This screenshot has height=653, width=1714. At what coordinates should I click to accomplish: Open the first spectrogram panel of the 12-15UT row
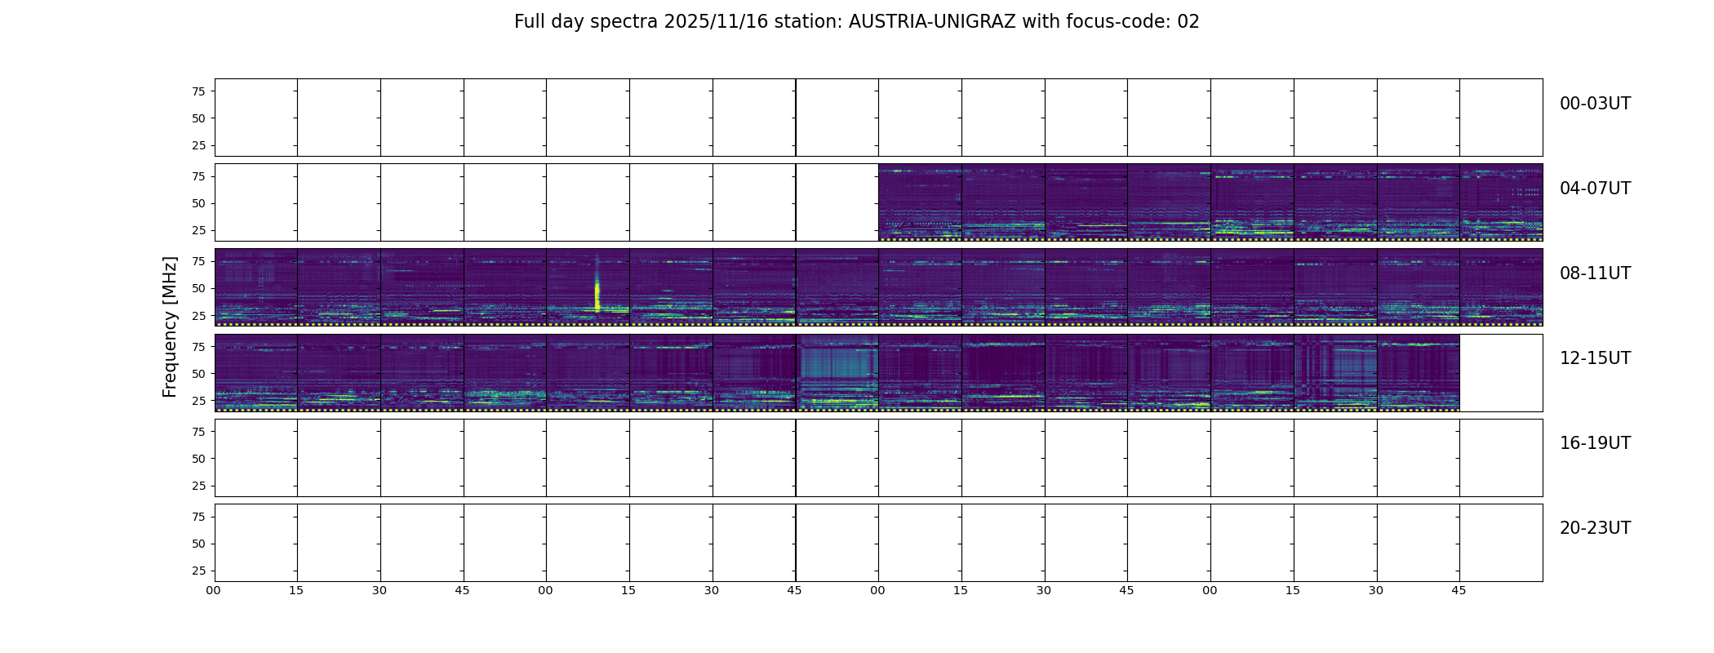click(256, 372)
